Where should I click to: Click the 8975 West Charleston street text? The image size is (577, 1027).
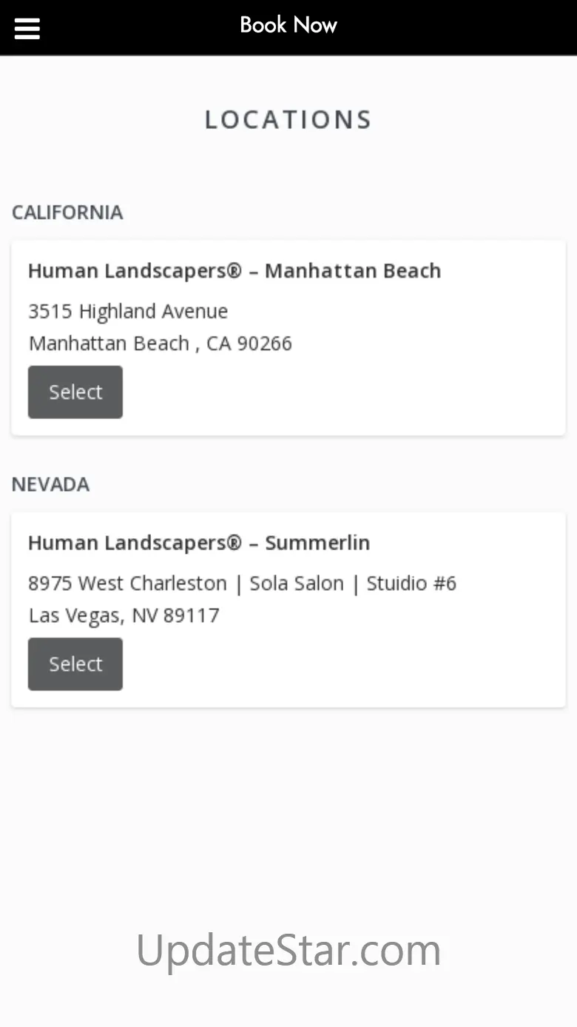click(127, 583)
